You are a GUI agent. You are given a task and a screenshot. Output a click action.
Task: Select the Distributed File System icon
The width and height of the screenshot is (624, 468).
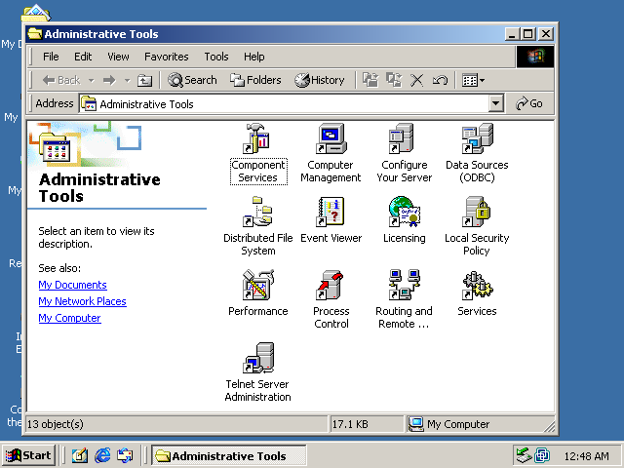[257, 213]
